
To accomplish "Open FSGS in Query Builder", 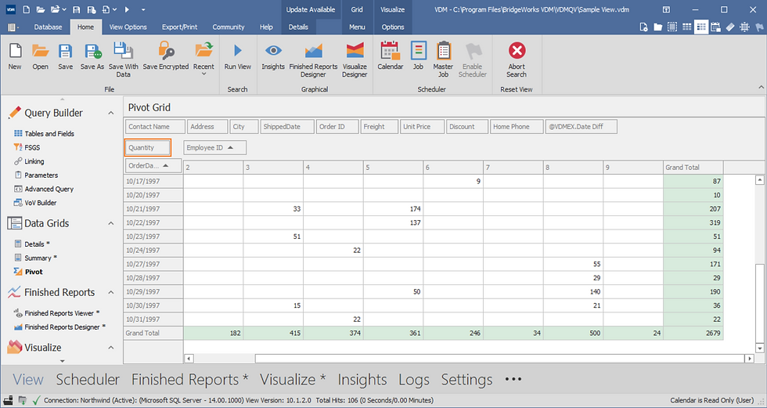I will (x=27, y=147).
